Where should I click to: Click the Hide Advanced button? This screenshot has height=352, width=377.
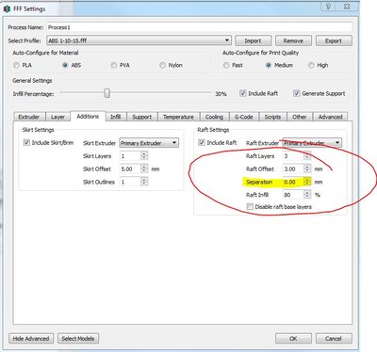pos(31,339)
